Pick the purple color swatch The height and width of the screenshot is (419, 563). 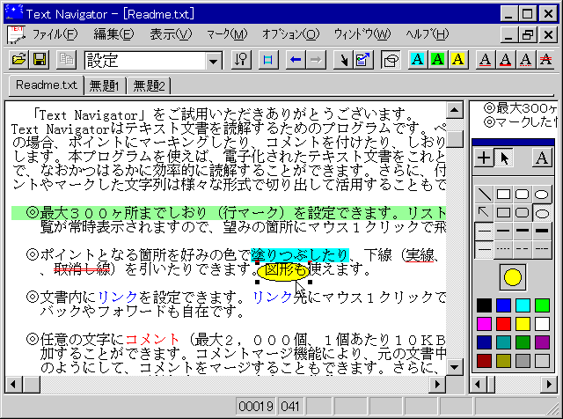[x=542, y=342]
